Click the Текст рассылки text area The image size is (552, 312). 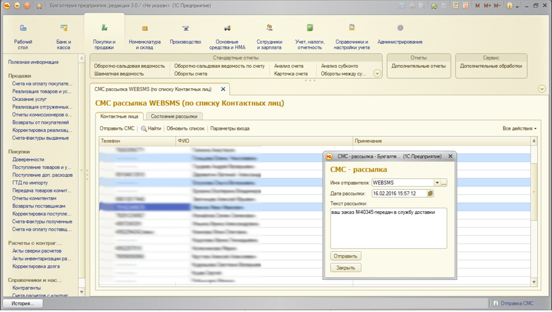pos(389,228)
